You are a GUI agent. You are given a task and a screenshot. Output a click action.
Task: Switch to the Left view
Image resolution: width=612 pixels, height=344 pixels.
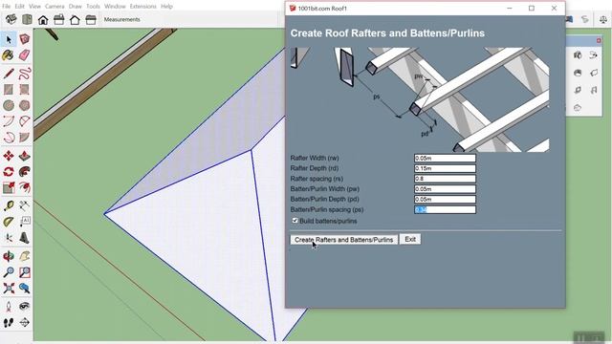[x=91, y=19]
